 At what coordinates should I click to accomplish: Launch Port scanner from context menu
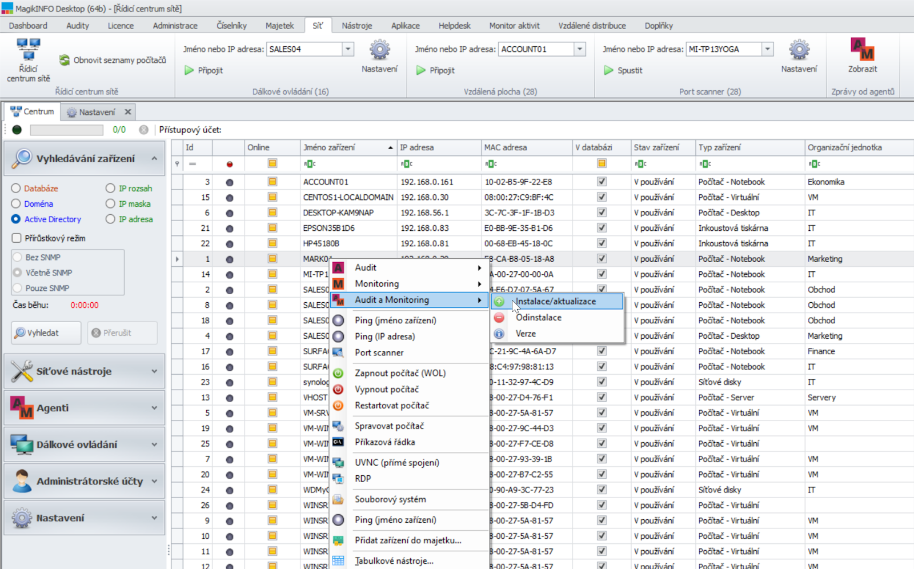coord(410,352)
